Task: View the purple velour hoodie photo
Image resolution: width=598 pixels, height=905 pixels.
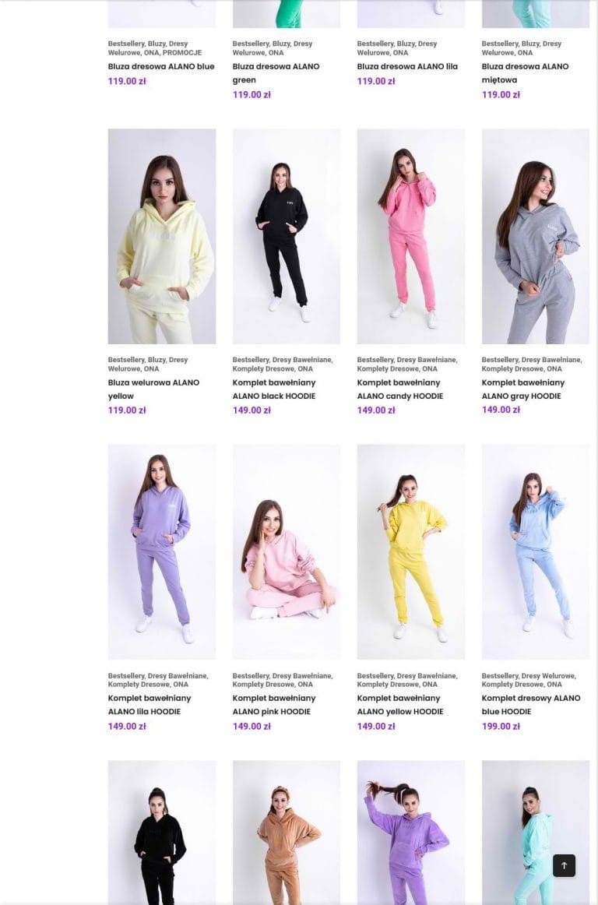Action: [411, 833]
